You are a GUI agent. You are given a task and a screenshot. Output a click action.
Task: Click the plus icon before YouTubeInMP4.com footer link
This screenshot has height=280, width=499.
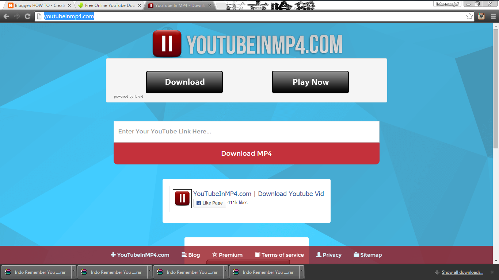coord(113,254)
